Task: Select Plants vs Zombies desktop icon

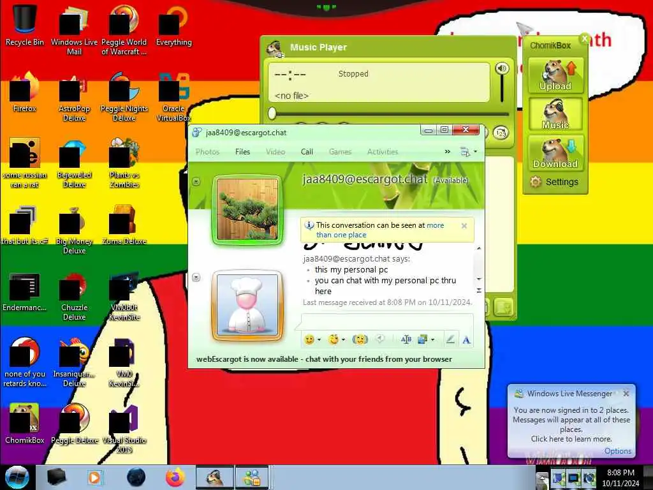Action: coord(124,163)
